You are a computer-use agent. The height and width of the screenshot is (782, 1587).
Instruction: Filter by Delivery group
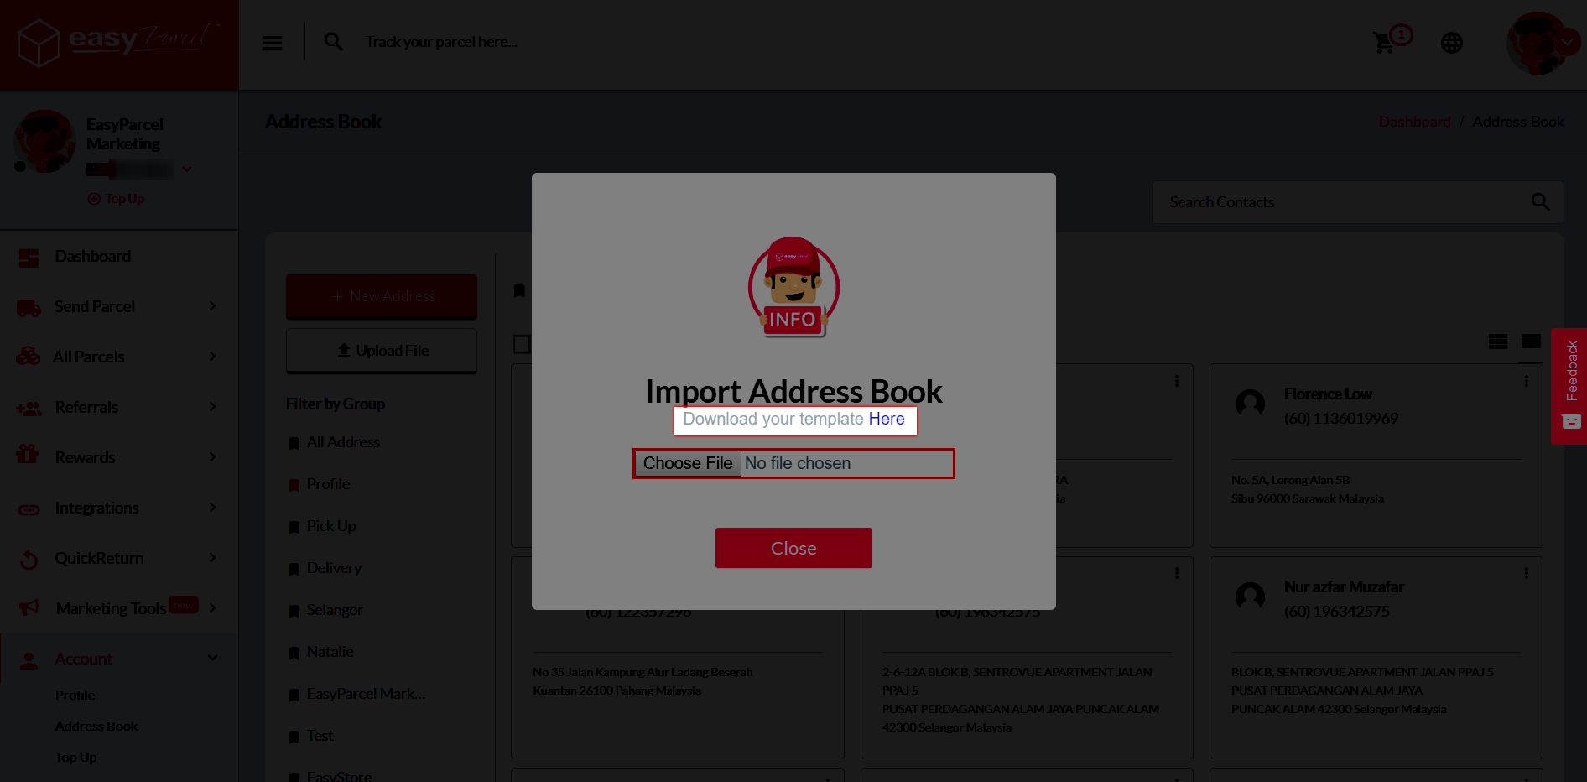pyautogui.click(x=334, y=568)
